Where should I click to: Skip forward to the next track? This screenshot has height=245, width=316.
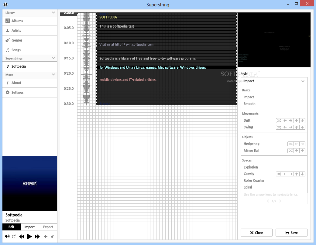tap(37, 236)
